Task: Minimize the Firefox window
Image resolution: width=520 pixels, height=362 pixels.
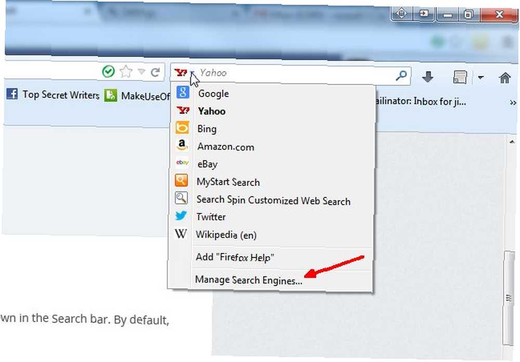Action: (447, 15)
